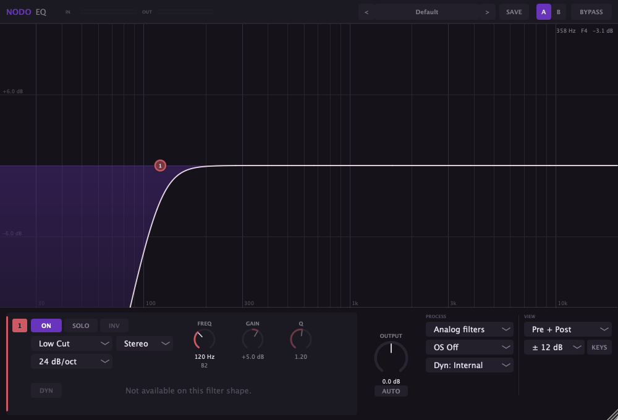
Task: Switch to B state
Action: pyautogui.click(x=559, y=12)
